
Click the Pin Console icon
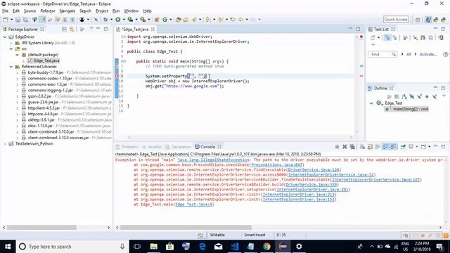[x=403, y=147]
